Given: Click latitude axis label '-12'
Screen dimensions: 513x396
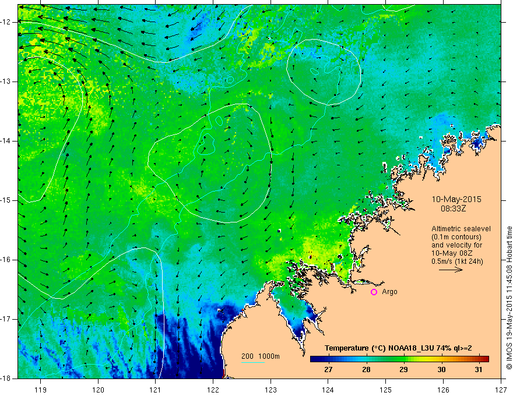Looking at the screenshot, I should pyautogui.click(x=6, y=22).
